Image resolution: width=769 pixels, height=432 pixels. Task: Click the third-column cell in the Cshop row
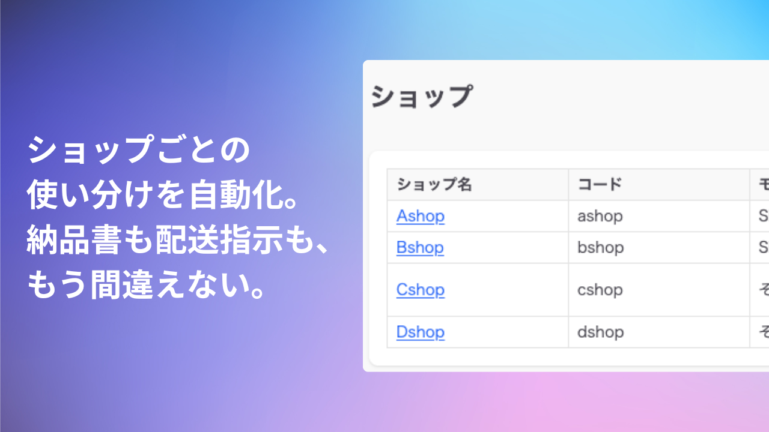(x=761, y=290)
